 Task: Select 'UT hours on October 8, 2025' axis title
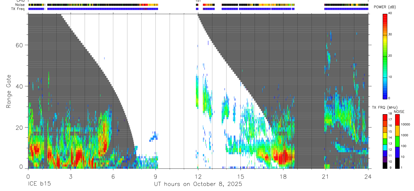click(x=198, y=184)
